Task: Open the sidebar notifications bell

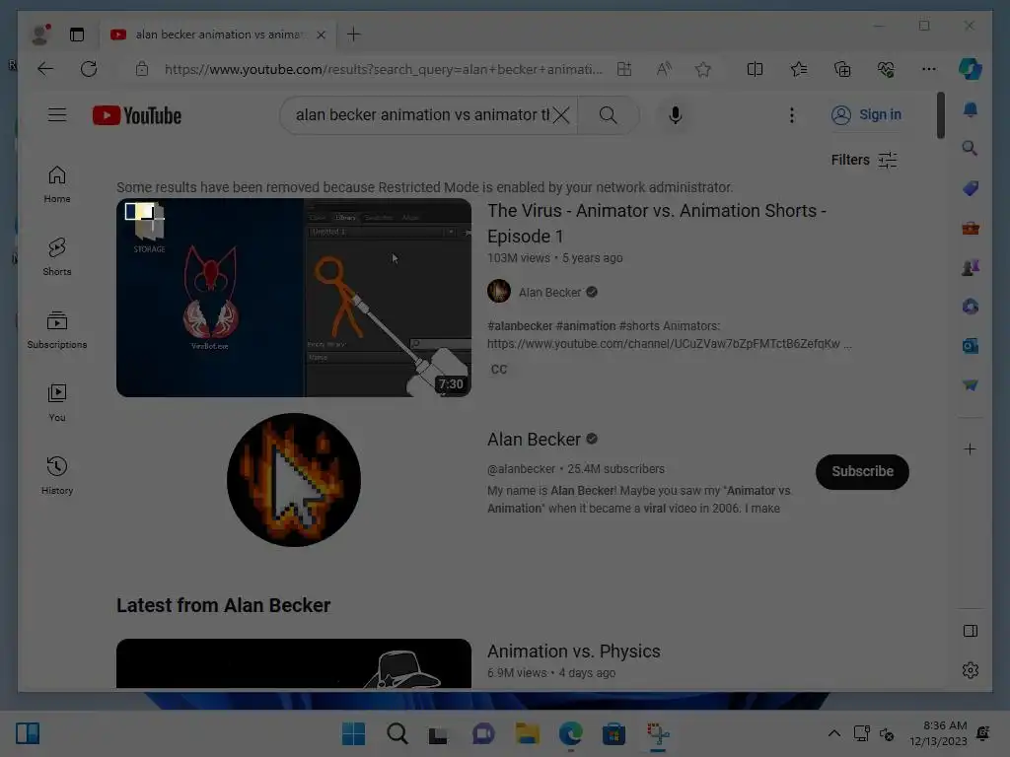Action: click(971, 109)
